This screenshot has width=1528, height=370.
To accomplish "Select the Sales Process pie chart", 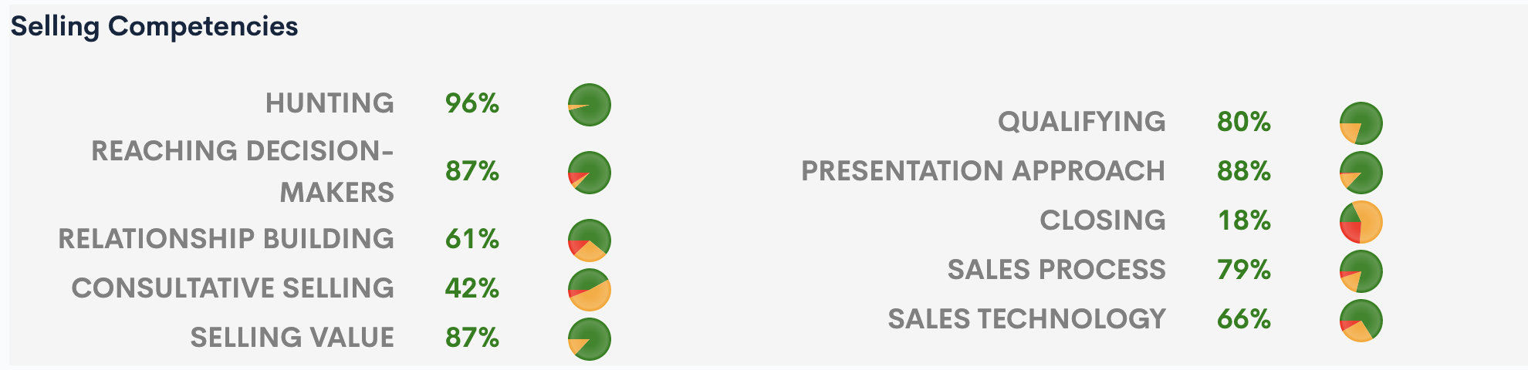I will coord(1361,271).
